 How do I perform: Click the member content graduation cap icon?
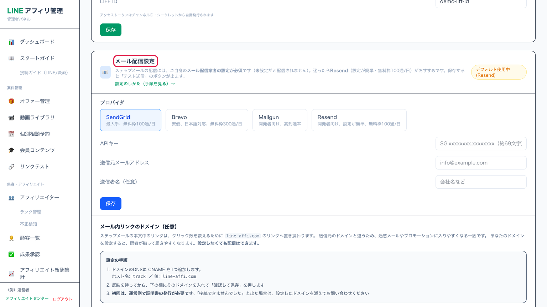(11, 150)
